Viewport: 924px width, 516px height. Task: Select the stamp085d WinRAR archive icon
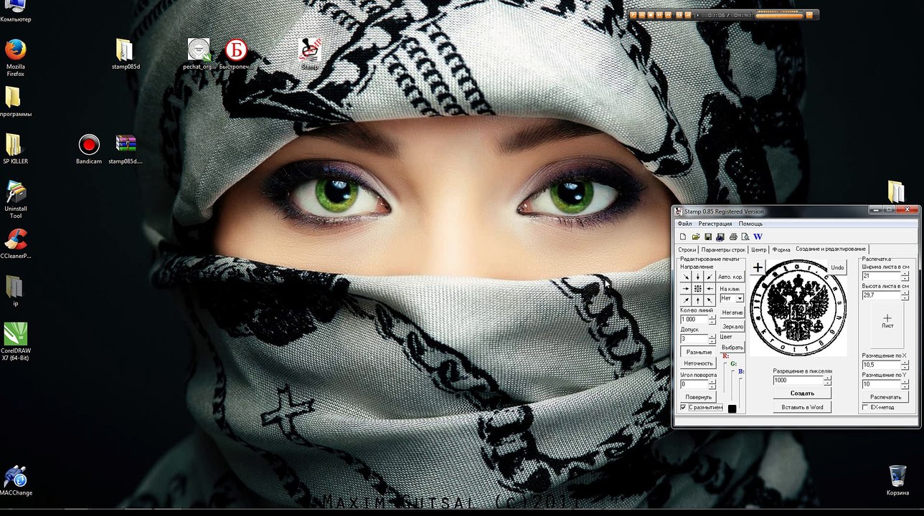click(x=126, y=149)
